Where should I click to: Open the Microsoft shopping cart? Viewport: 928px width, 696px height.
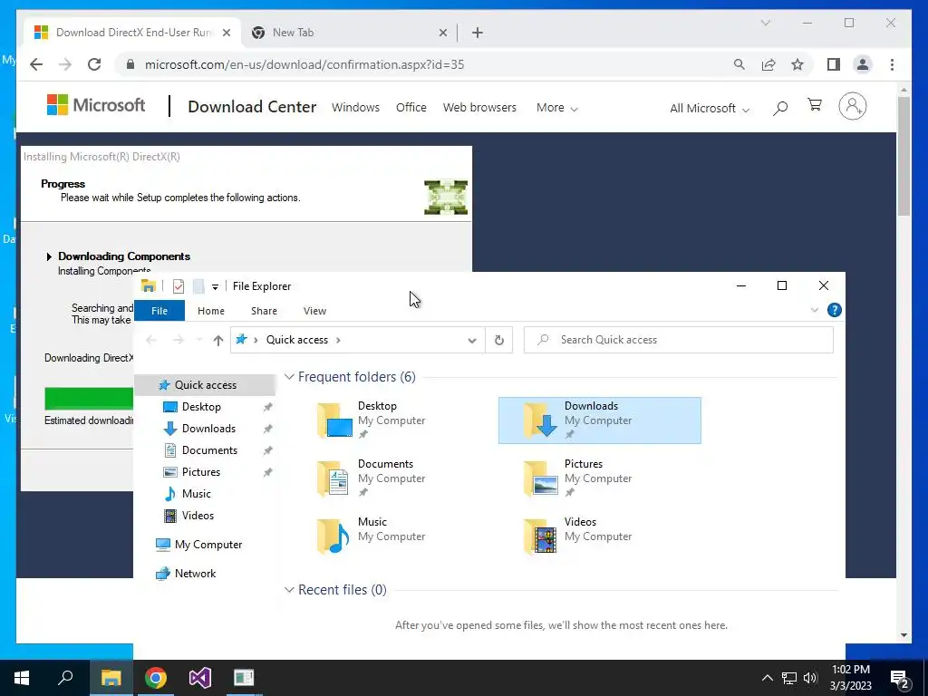pyautogui.click(x=815, y=105)
